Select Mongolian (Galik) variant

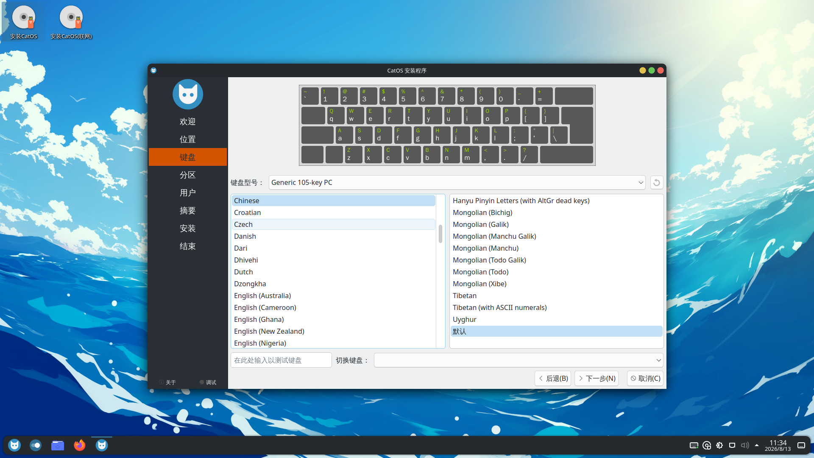pos(556,224)
